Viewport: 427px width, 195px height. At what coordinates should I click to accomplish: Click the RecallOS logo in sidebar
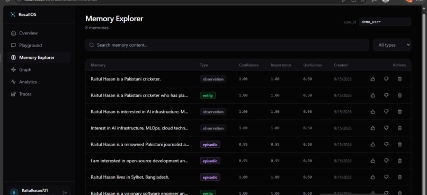(x=13, y=14)
